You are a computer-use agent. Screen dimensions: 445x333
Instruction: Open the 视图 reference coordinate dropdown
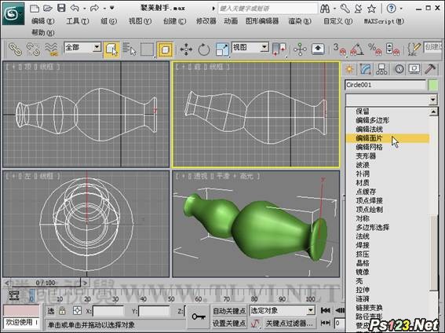[x=264, y=47]
